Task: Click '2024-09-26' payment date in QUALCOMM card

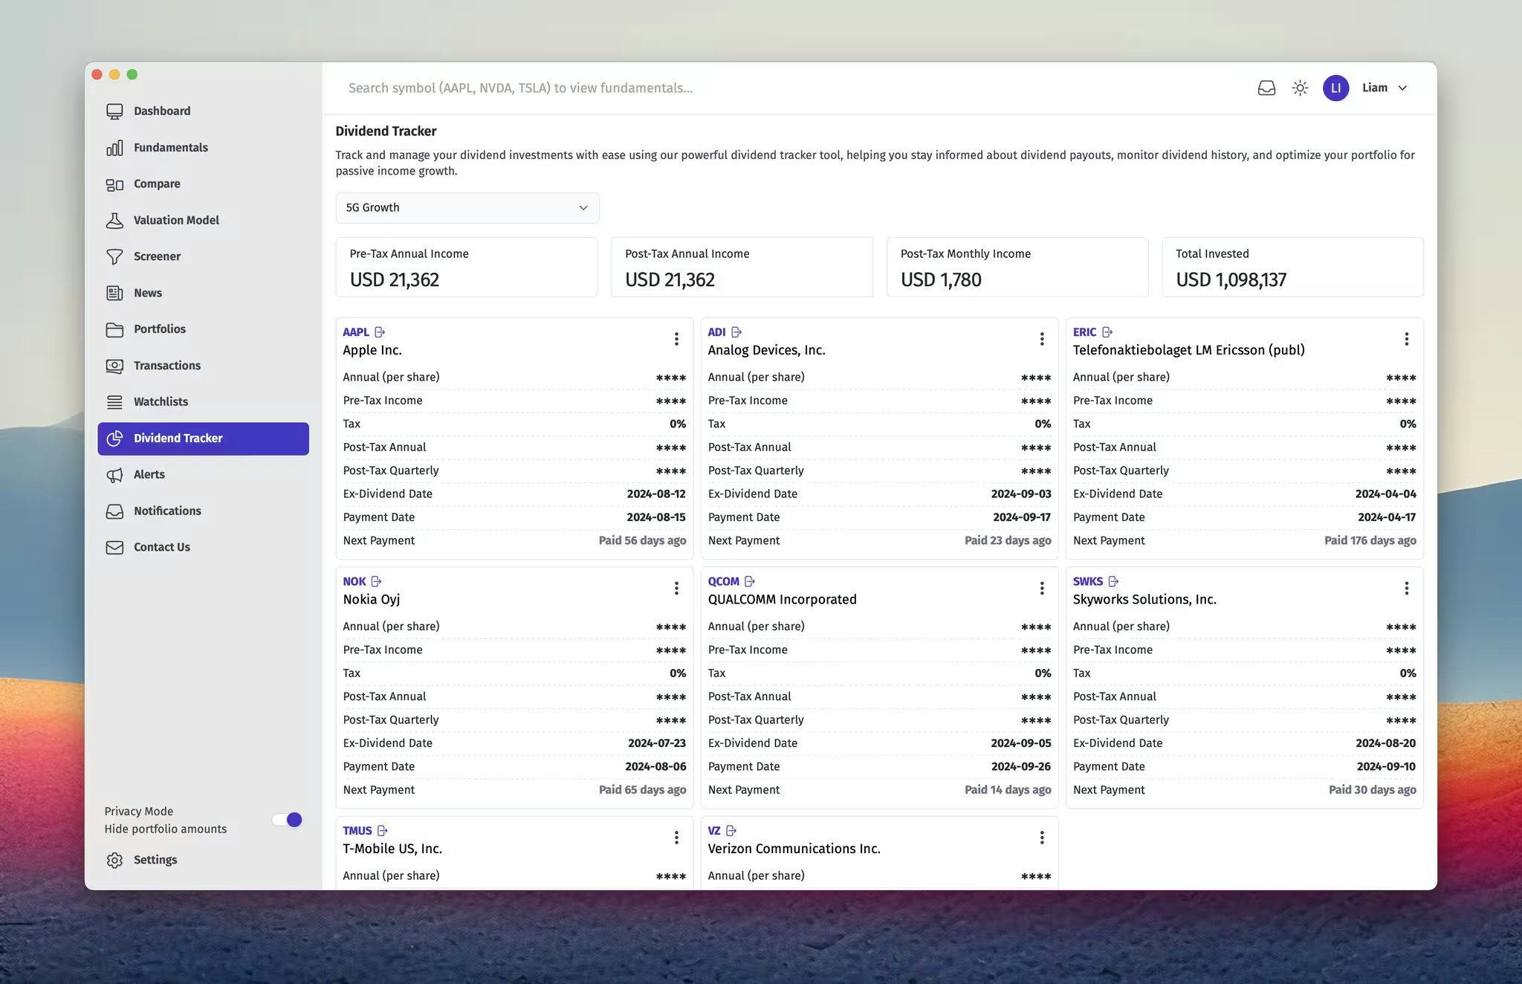Action: (x=1020, y=766)
